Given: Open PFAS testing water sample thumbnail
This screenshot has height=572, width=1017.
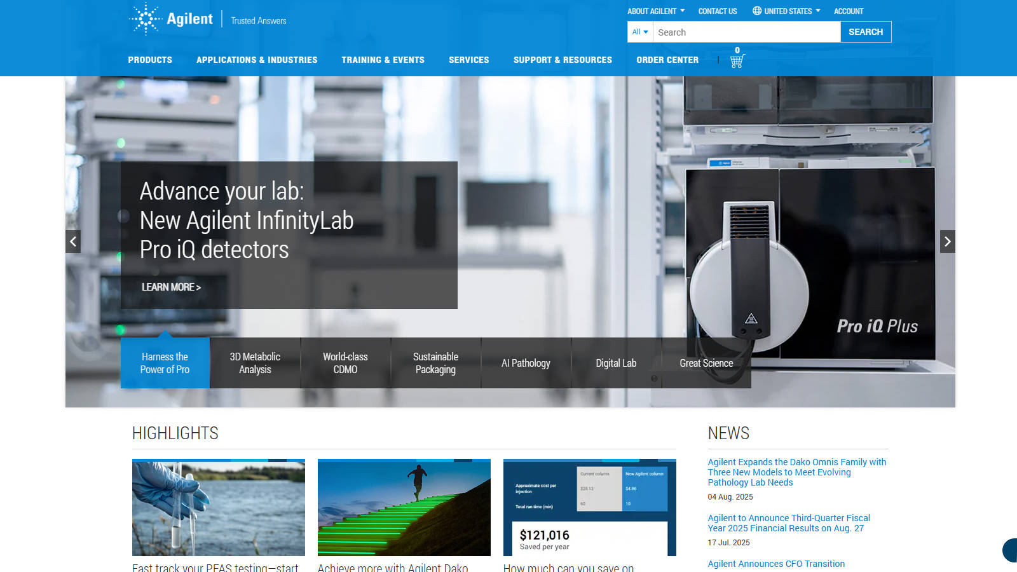Looking at the screenshot, I should [219, 507].
